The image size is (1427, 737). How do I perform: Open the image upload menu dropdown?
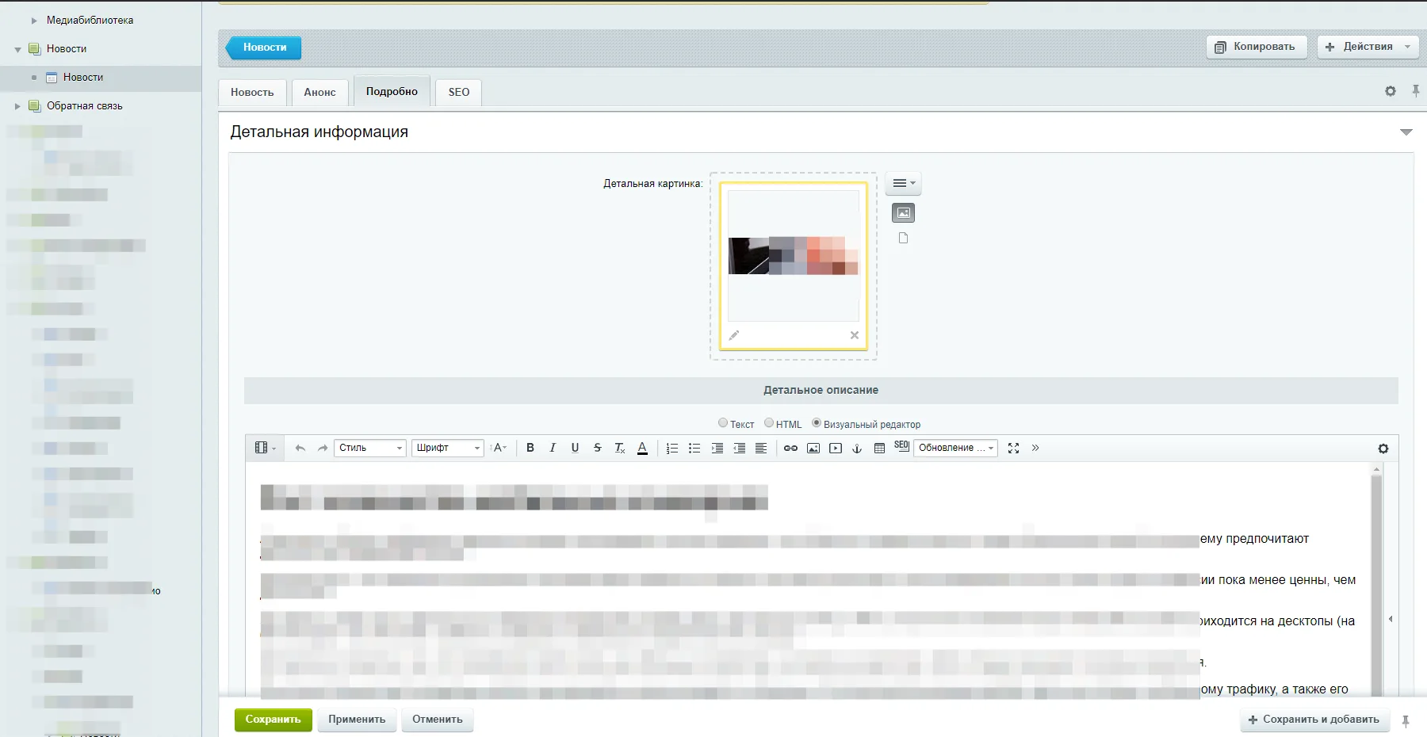903,183
